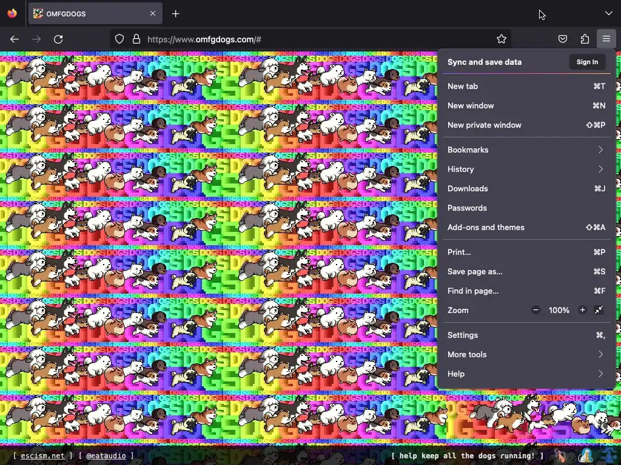Reset zoom via 100% label
The width and height of the screenshot is (621, 465).
[x=559, y=311]
